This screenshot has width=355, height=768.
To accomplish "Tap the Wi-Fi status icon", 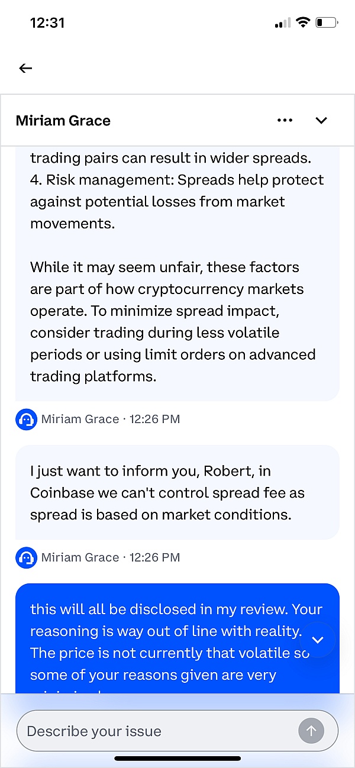I will 303,23.
